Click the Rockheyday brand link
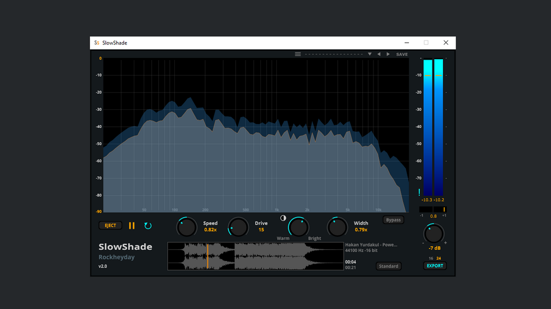This screenshot has height=309, width=551. tap(117, 257)
